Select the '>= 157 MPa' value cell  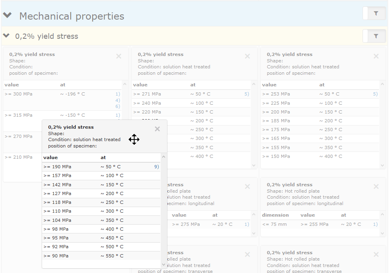click(57, 175)
